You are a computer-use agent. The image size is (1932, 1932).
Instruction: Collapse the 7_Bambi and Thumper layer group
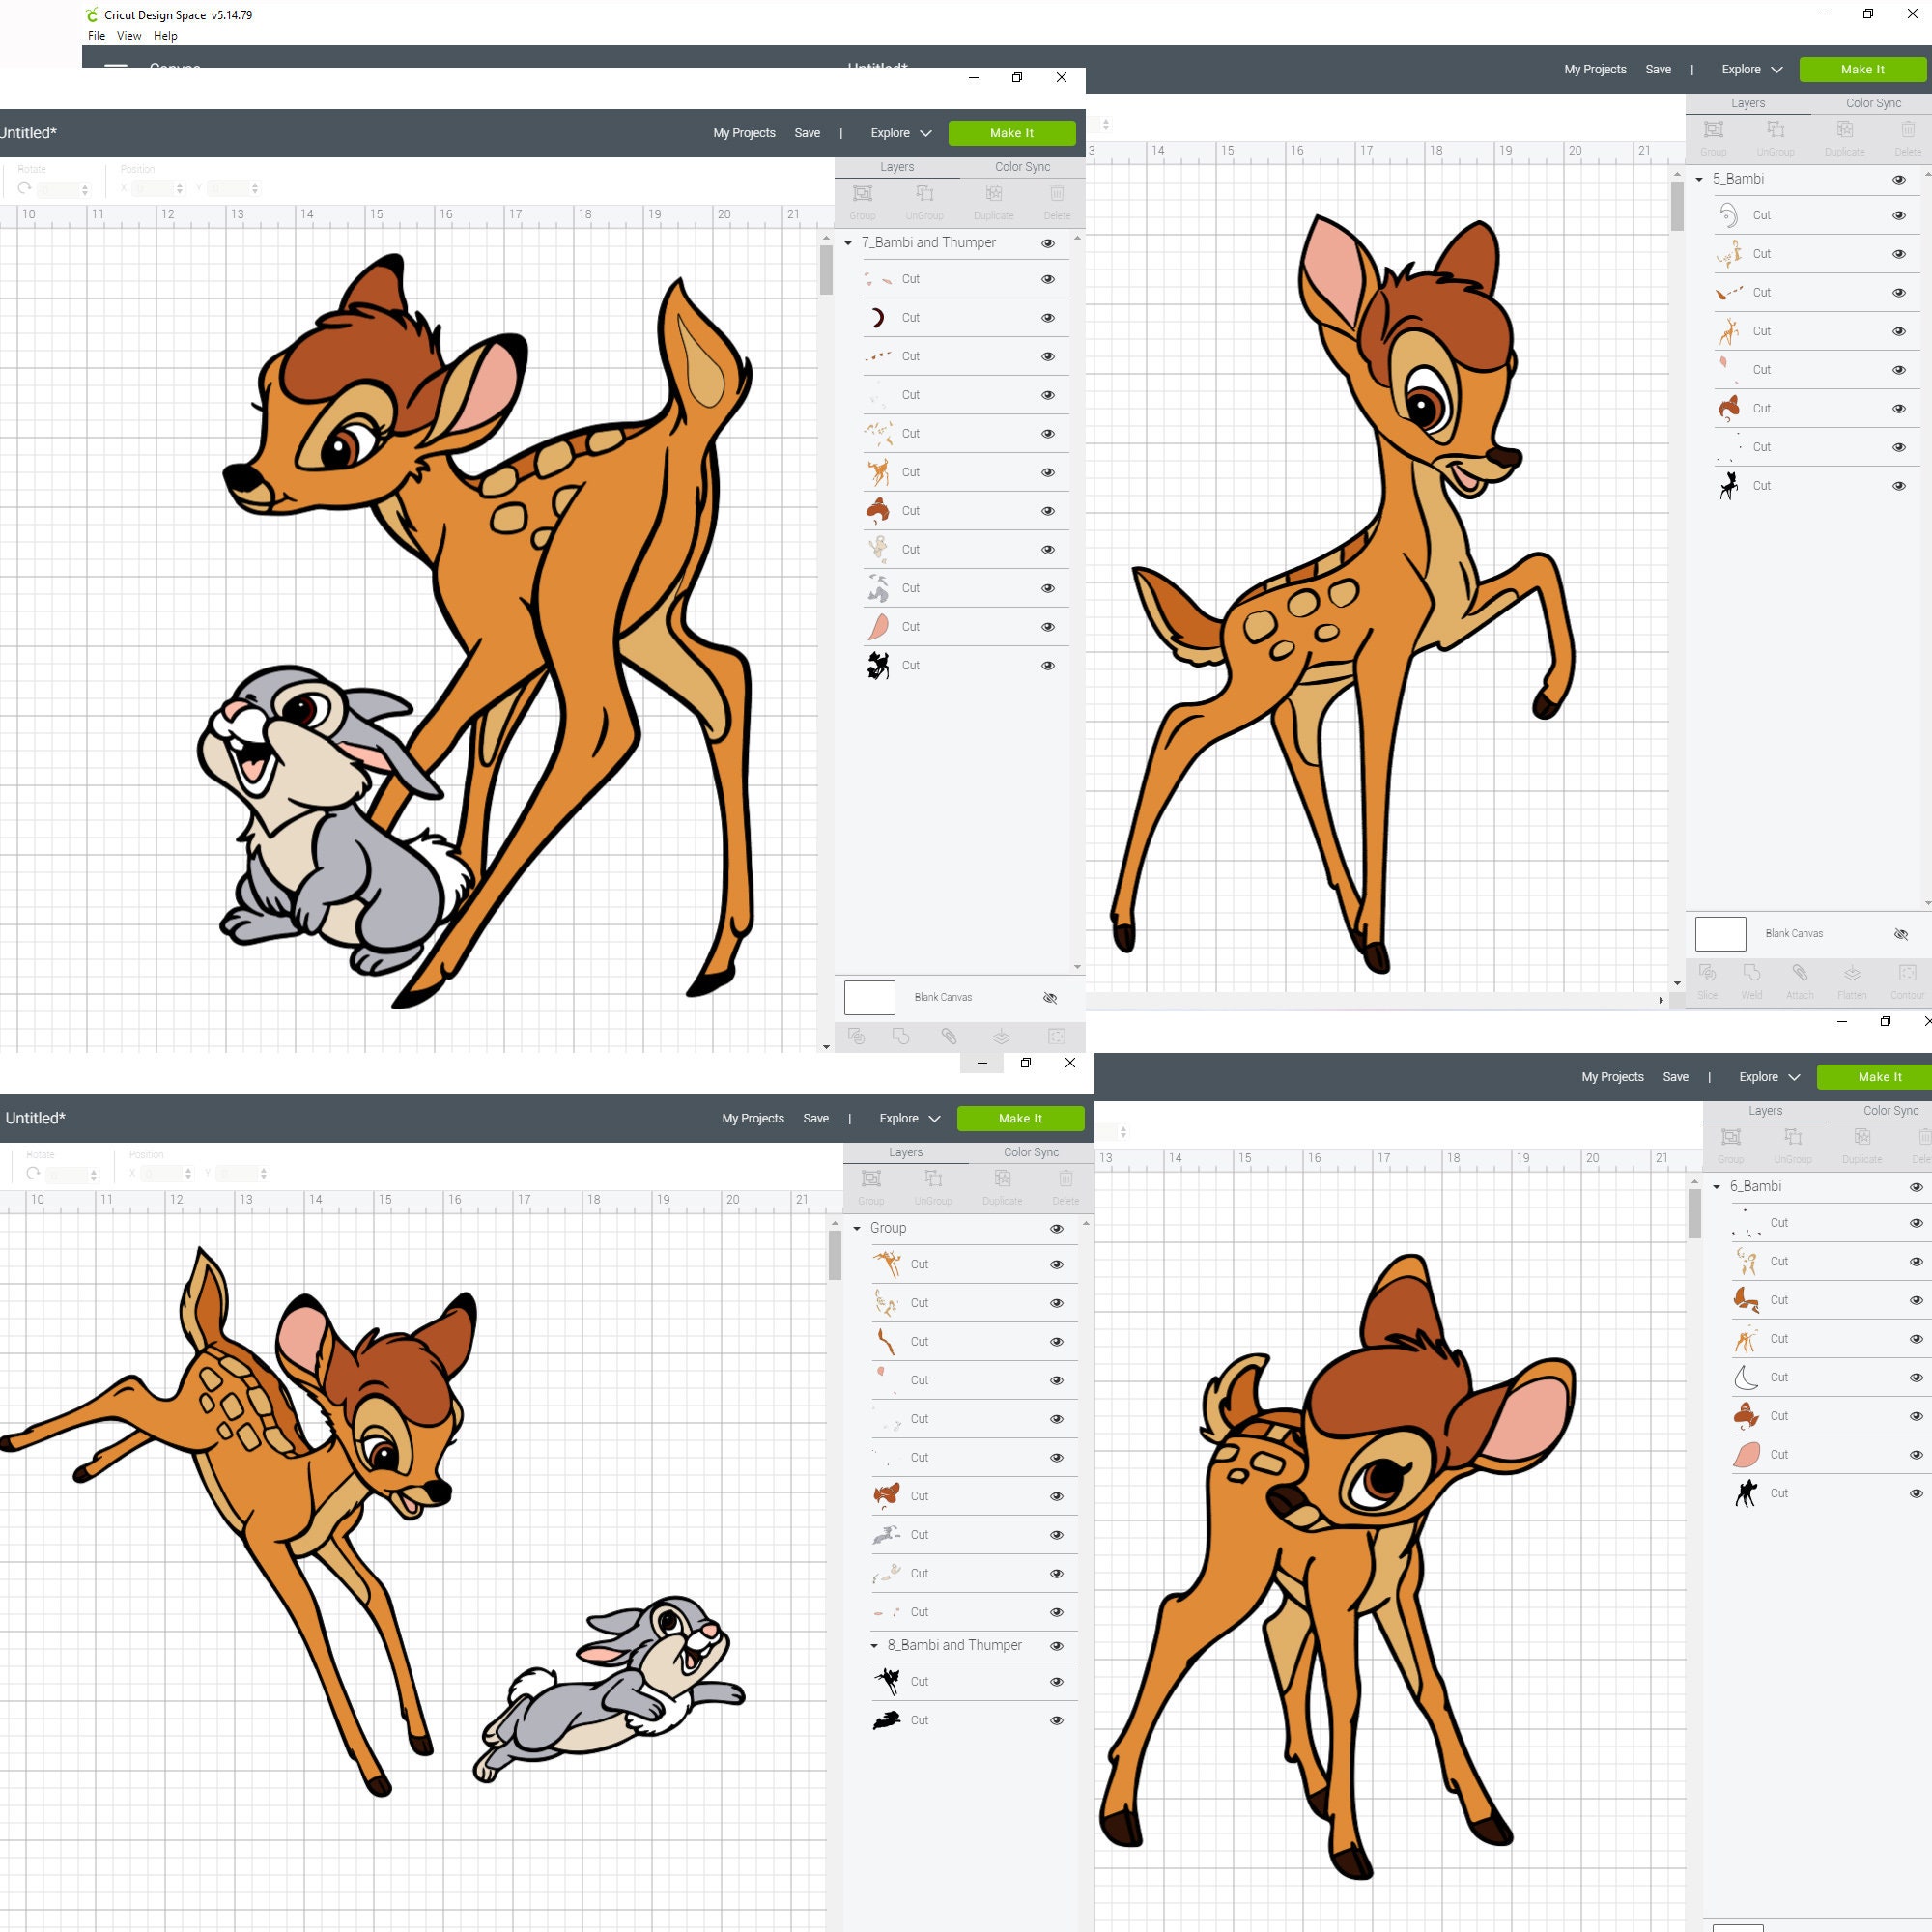pyautogui.click(x=848, y=243)
